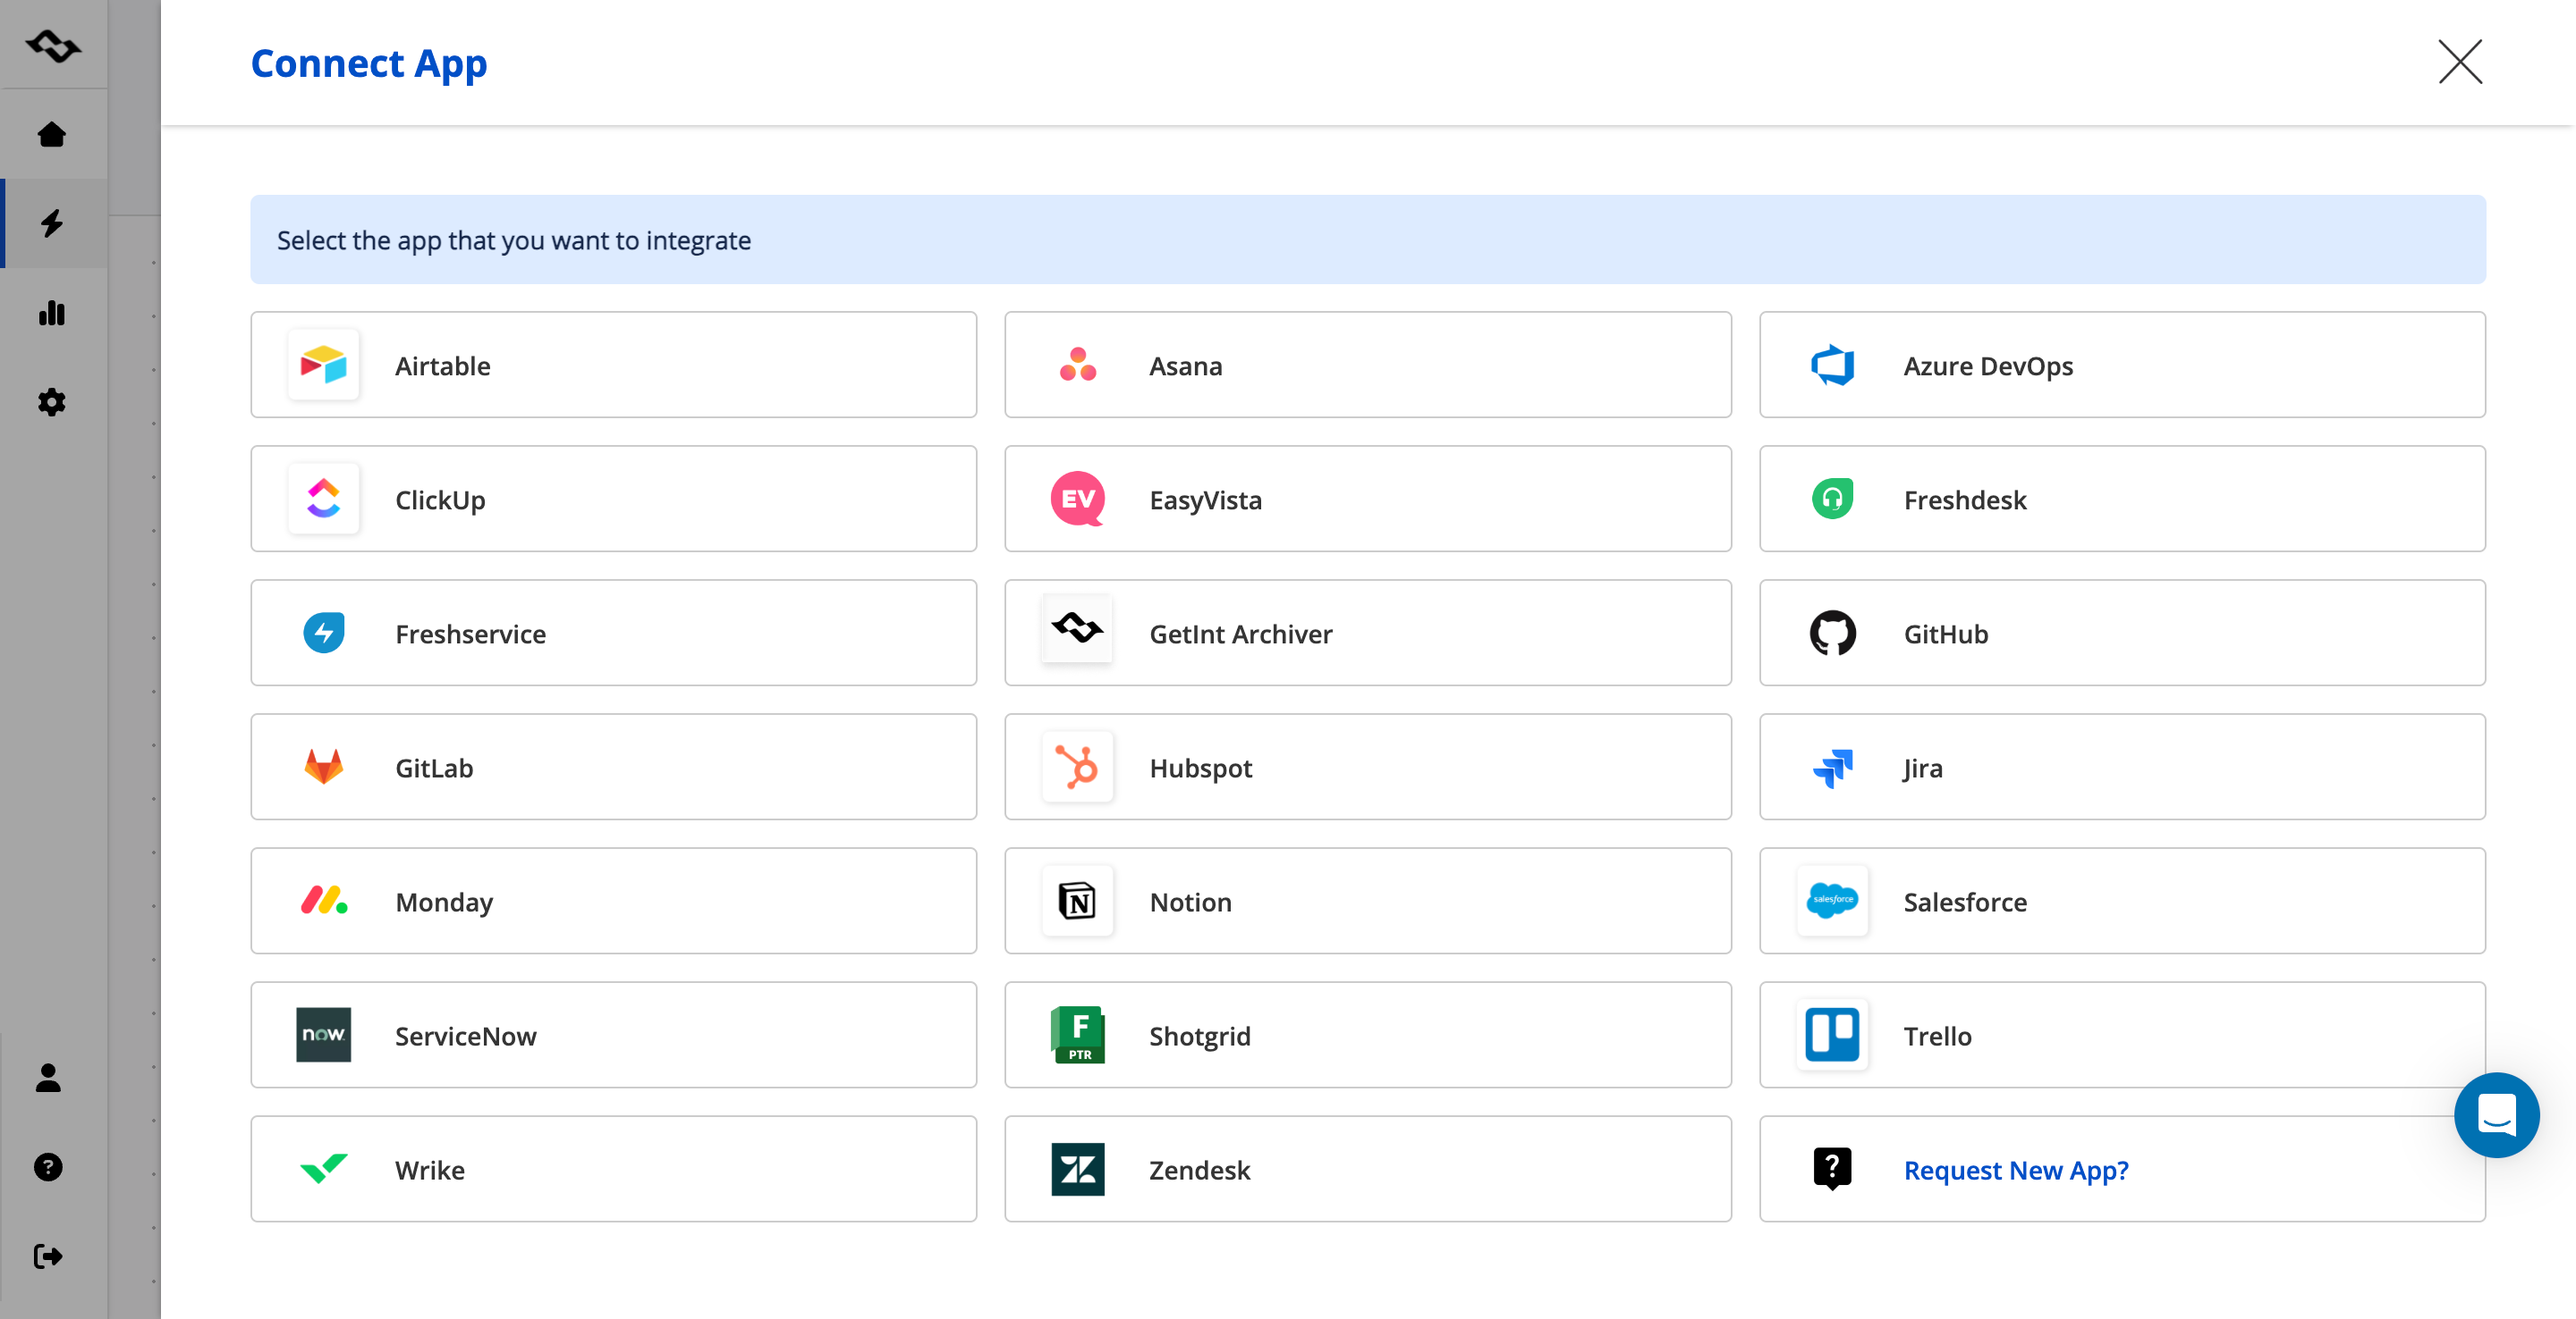Open help via sidebar question icon
2576x1319 pixels.
click(x=48, y=1166)
